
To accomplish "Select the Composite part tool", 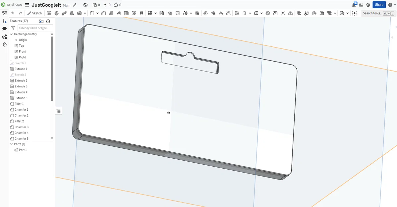I will [x=290, y=13].
